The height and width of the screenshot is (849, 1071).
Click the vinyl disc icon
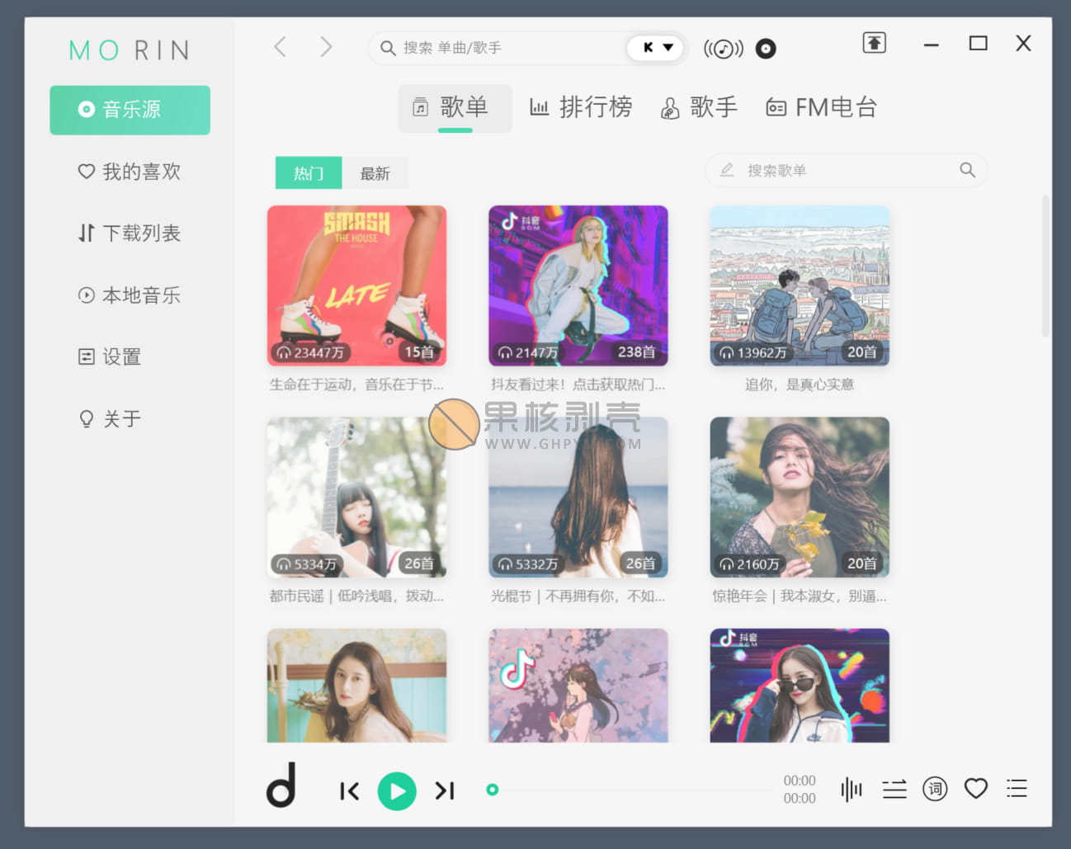766,49
